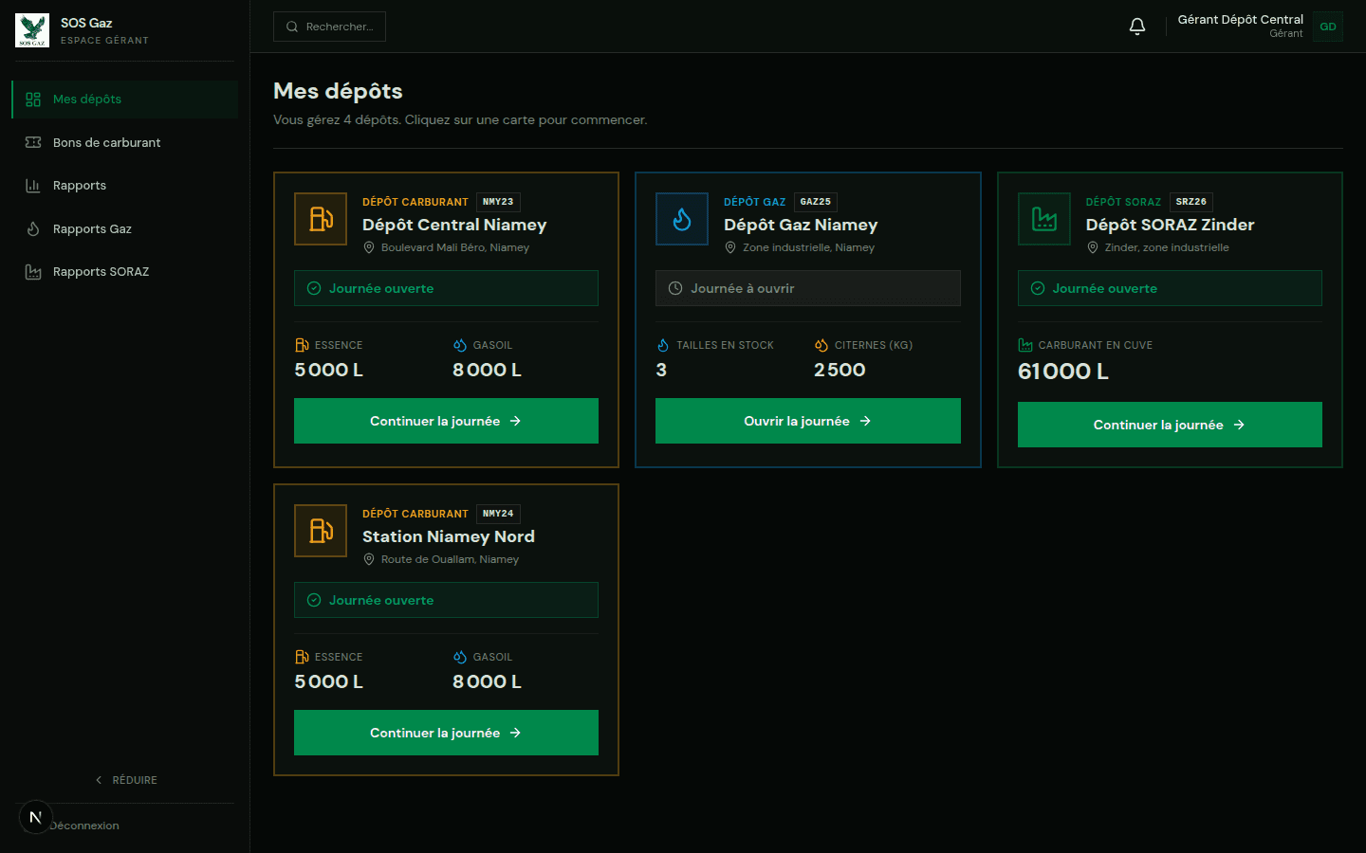Click the Dépôt SORAZ Zinder factory icon
Screen dimensions: 1366x853
coord(1044,219)
